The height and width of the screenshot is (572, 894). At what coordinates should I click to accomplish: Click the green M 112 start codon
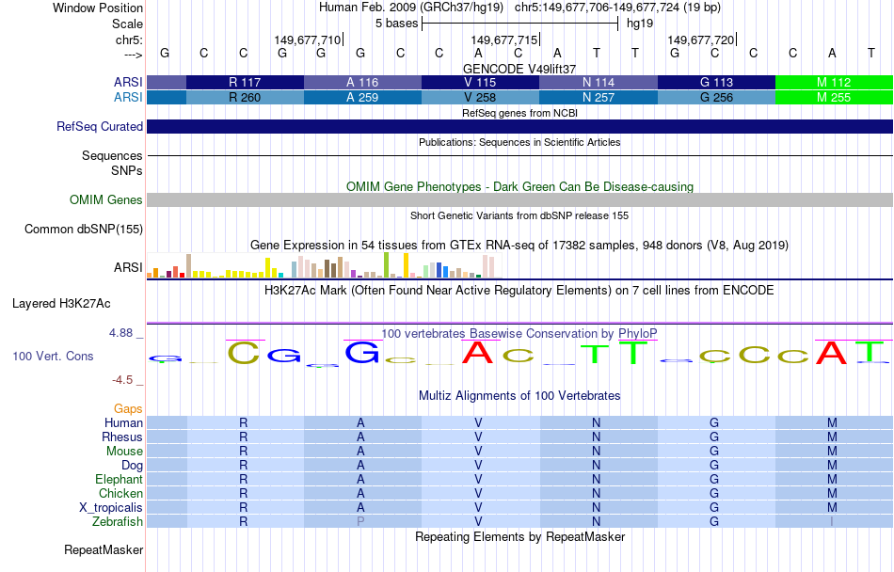click(834, 82)
